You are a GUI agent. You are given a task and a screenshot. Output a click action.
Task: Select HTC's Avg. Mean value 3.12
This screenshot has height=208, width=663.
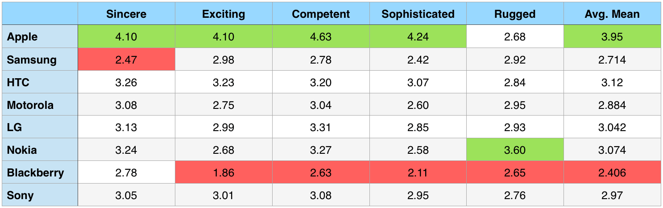point(612,82)
